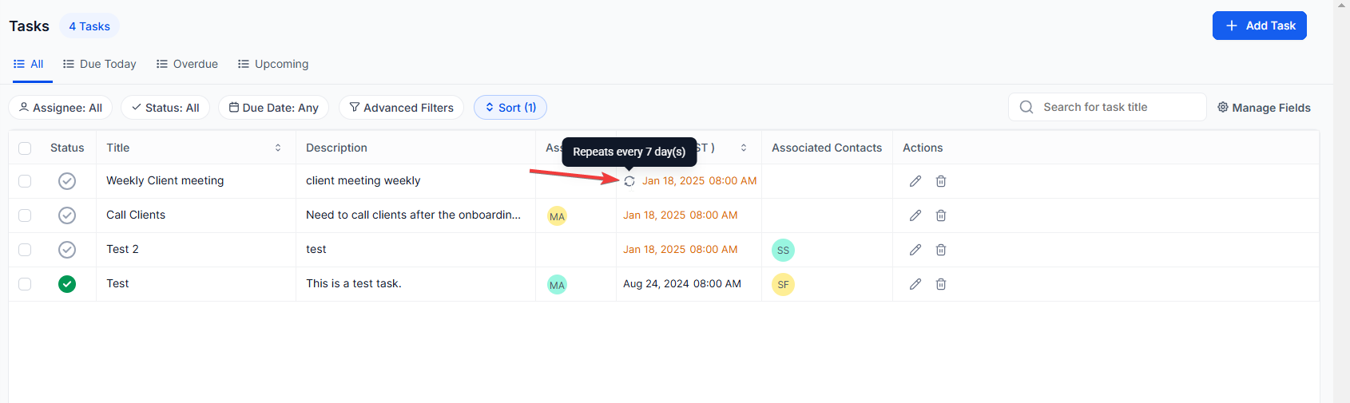
Task: Click the Add Task button
Action: point(1259,26)
